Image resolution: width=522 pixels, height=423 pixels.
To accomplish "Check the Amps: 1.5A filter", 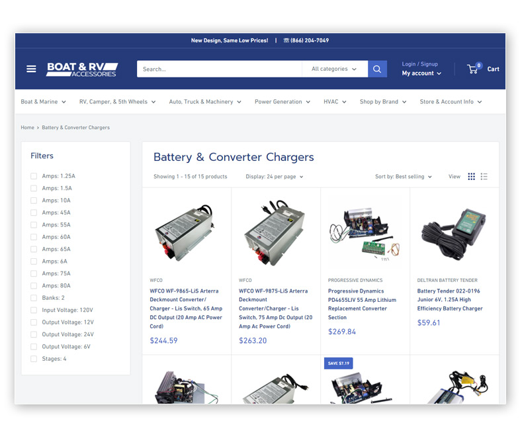I will (x=34, y=189).
